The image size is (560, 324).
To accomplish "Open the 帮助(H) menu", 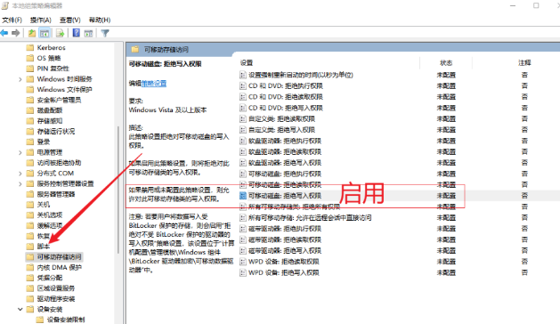I will pyautogui.click(x=100, y=20).
